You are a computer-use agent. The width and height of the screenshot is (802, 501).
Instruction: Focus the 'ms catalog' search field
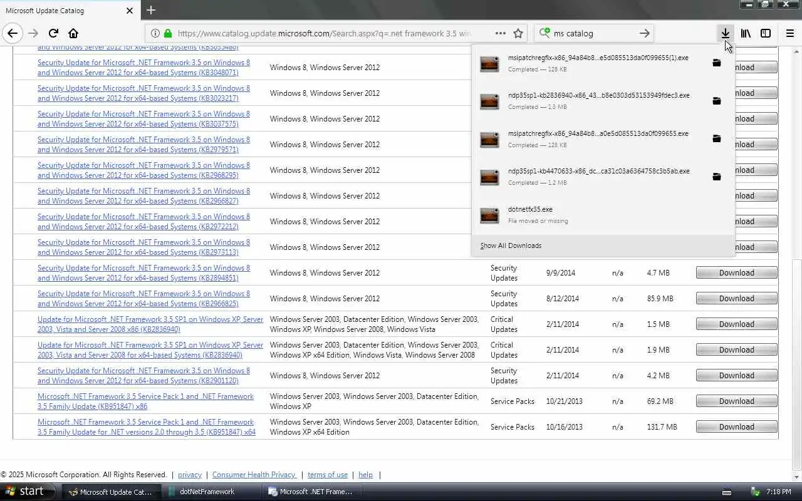[x=593, y=33]
